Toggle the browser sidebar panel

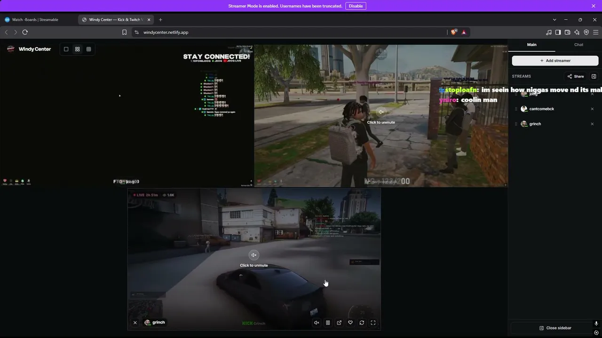click(x=558, y=32)
